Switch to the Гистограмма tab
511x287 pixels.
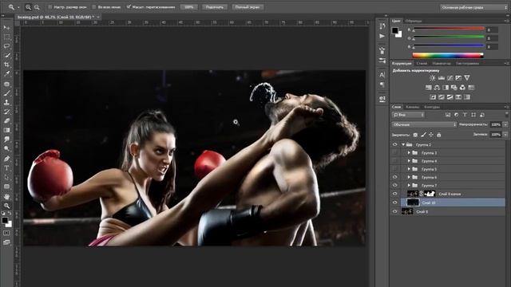tap(467, 64)
